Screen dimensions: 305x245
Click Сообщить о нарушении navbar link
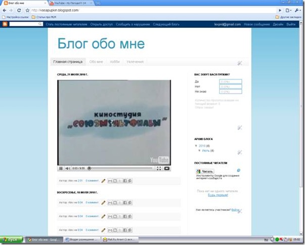(133, 24)
